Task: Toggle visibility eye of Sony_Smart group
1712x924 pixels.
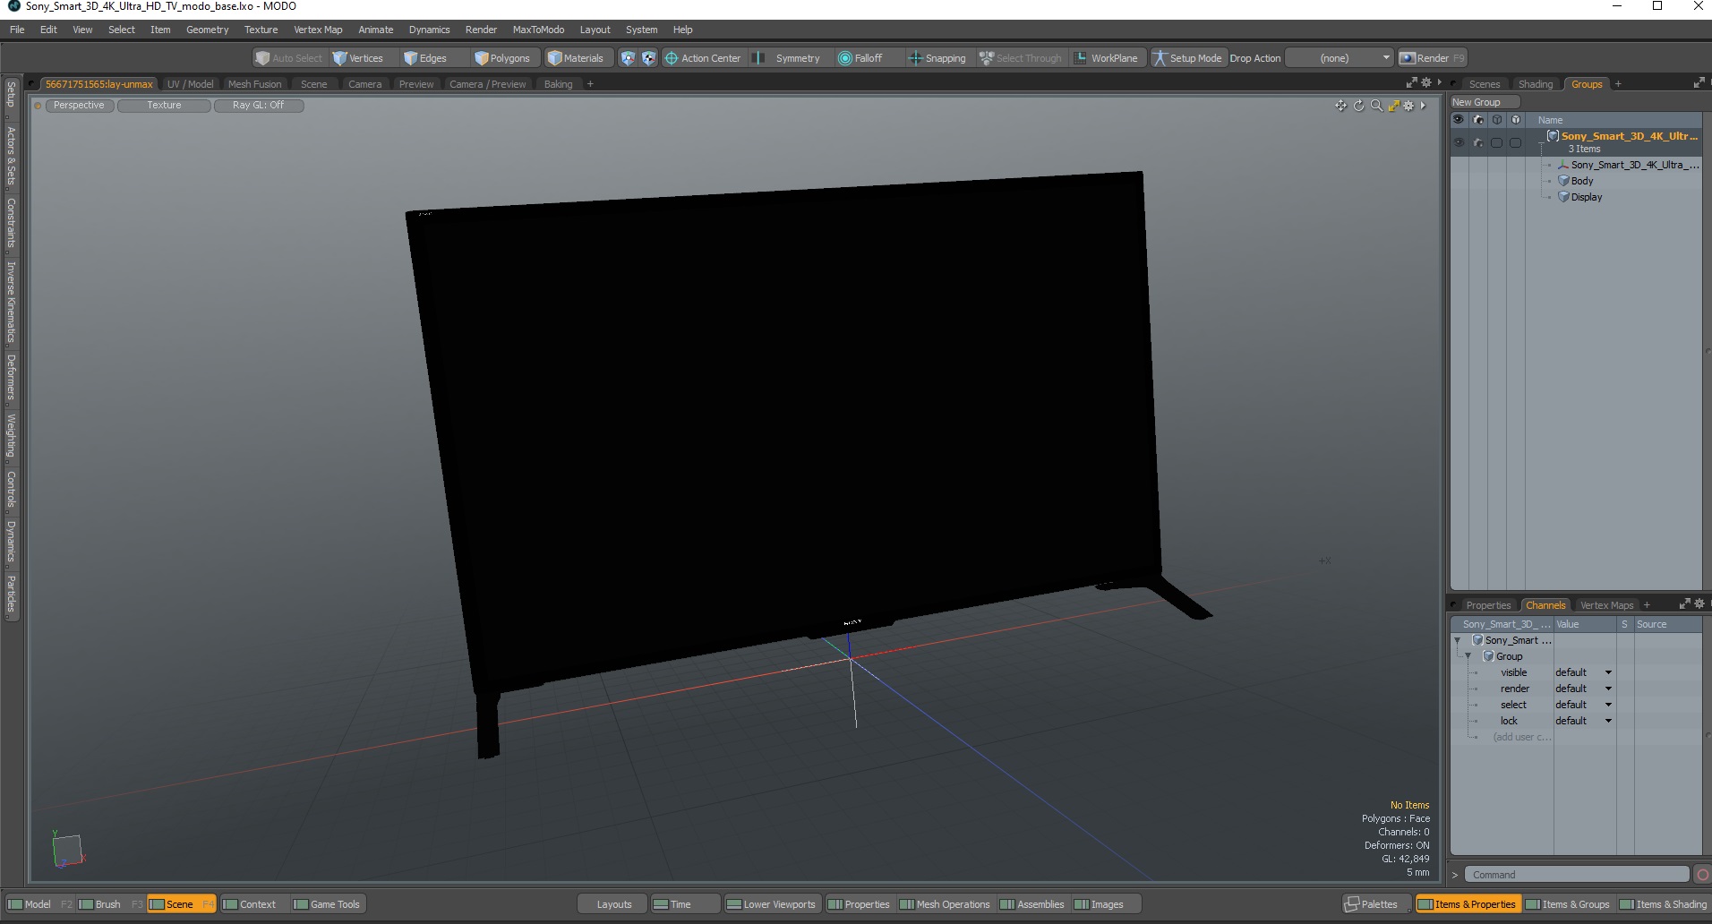Action: (1459, 142)
